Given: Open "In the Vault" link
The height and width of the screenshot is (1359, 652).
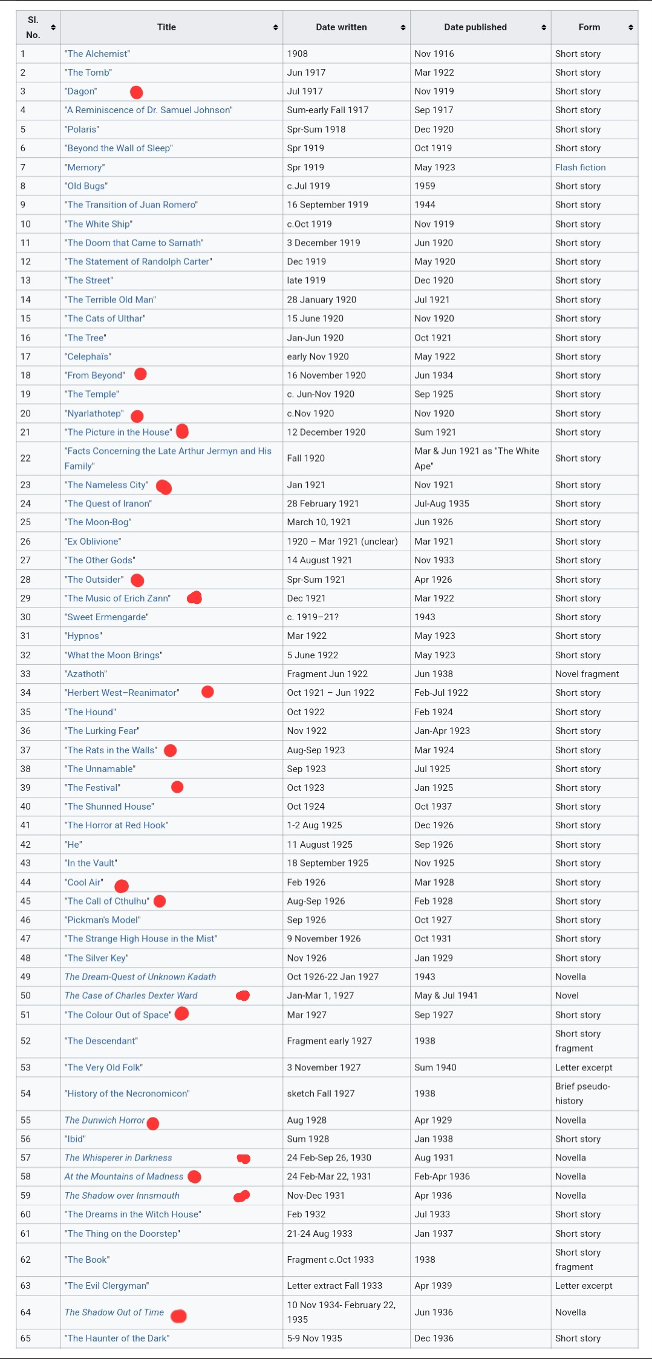Looking at the screenshot, I should pyautogui.click(x=91, y=863).
